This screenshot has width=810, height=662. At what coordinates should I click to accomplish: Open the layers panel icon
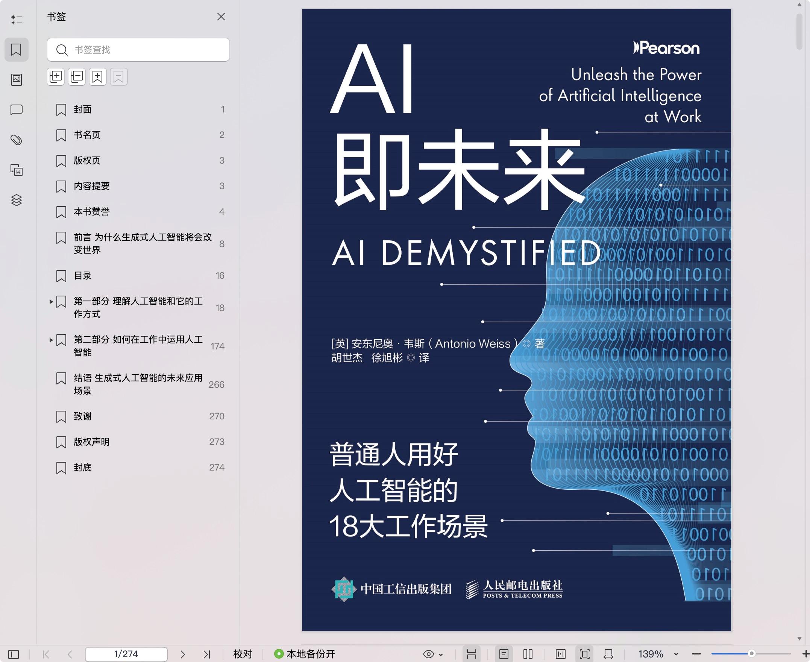(x=17, y=200)
